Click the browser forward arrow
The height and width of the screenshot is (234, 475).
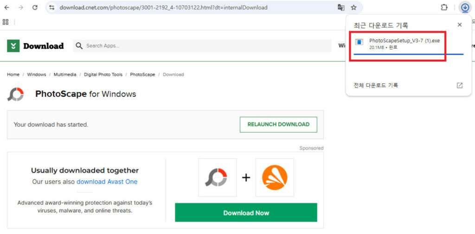20,7
